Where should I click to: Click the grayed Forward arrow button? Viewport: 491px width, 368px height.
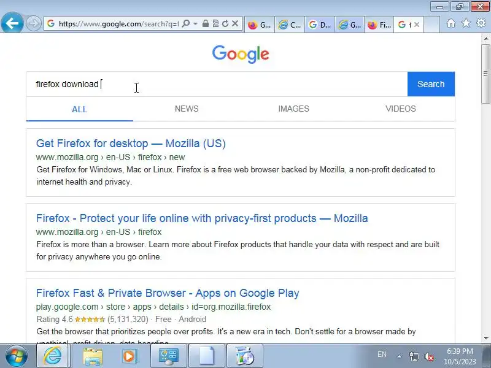(x=33, y=23)
